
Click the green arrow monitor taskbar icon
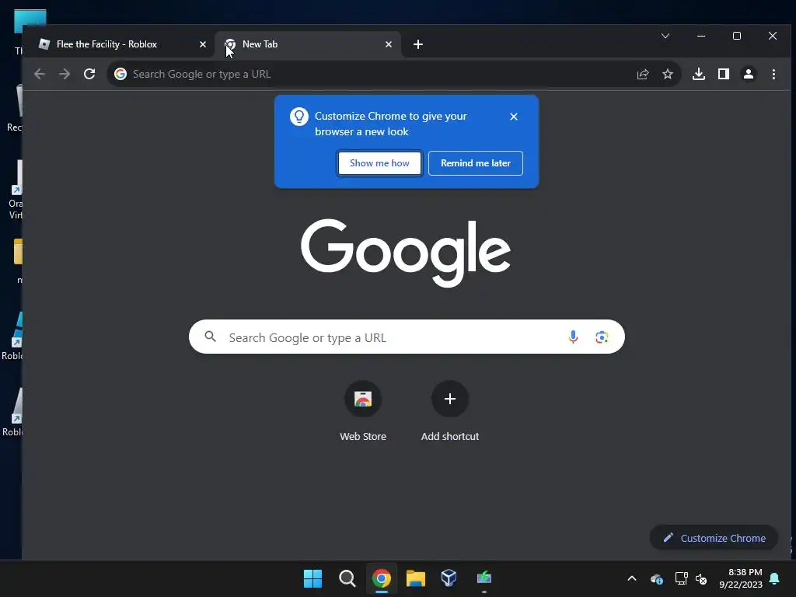[x=484, y=578]
